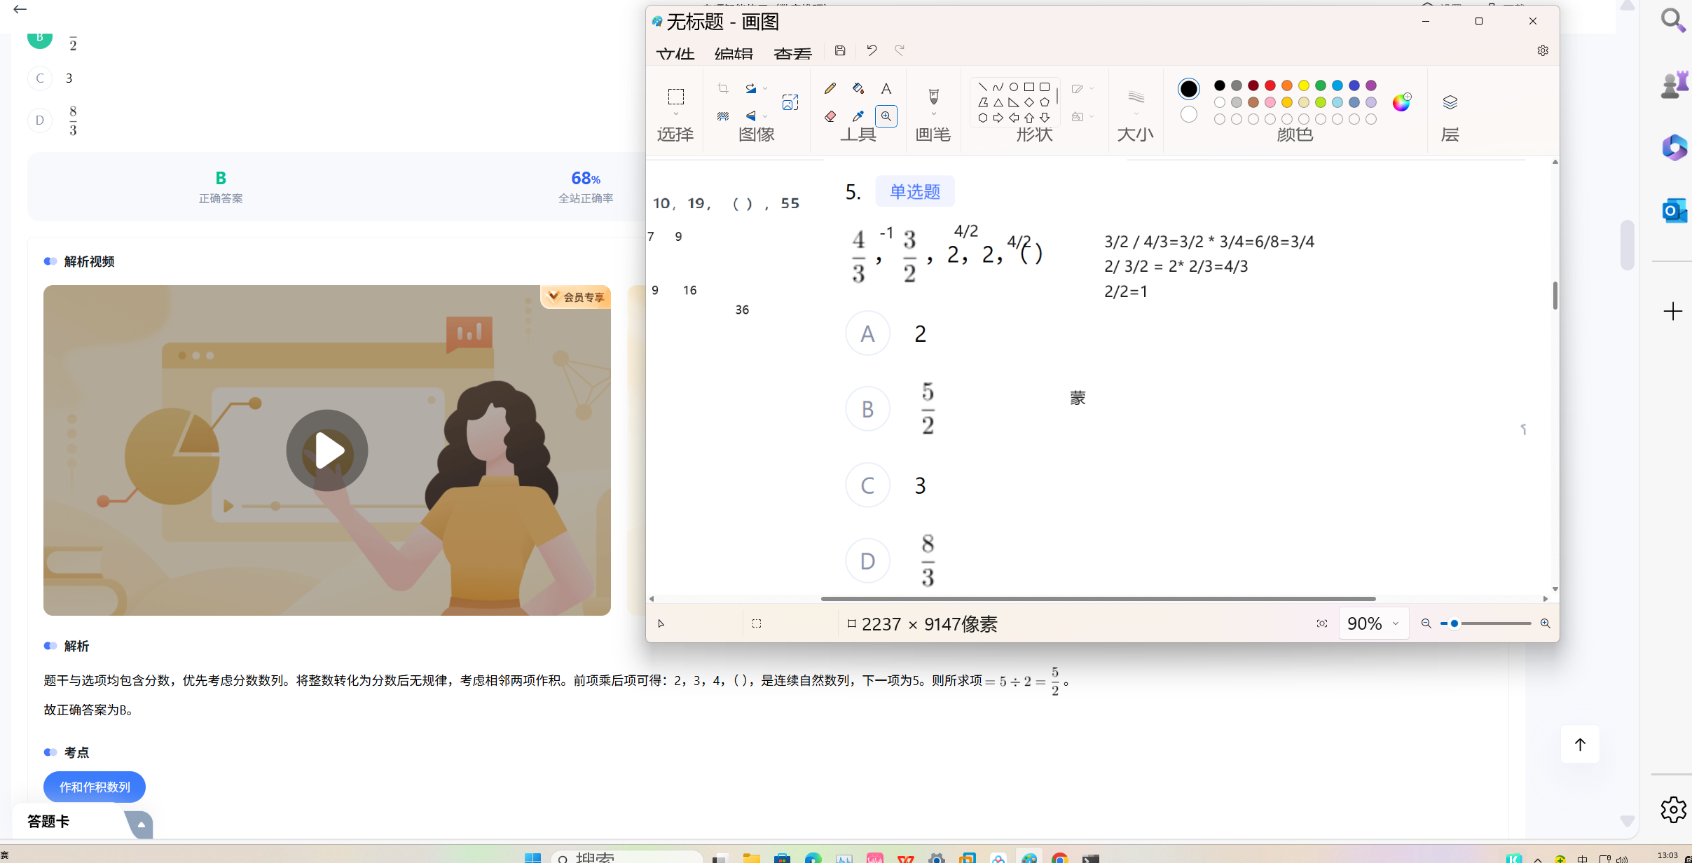Select the Color picker eyedropper tool

pos(858,116)
